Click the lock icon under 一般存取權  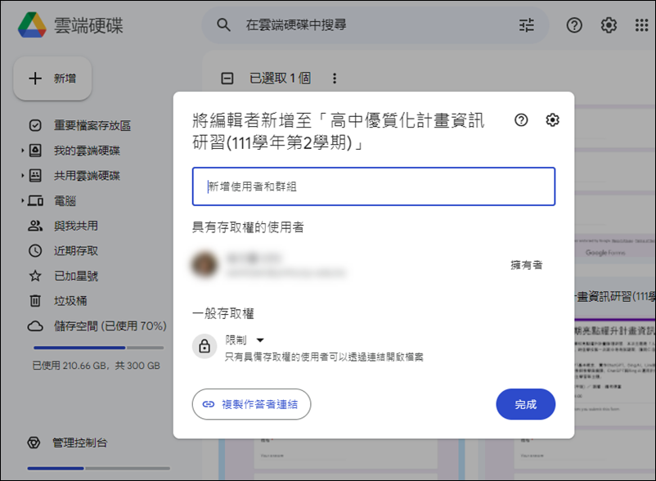204,346
